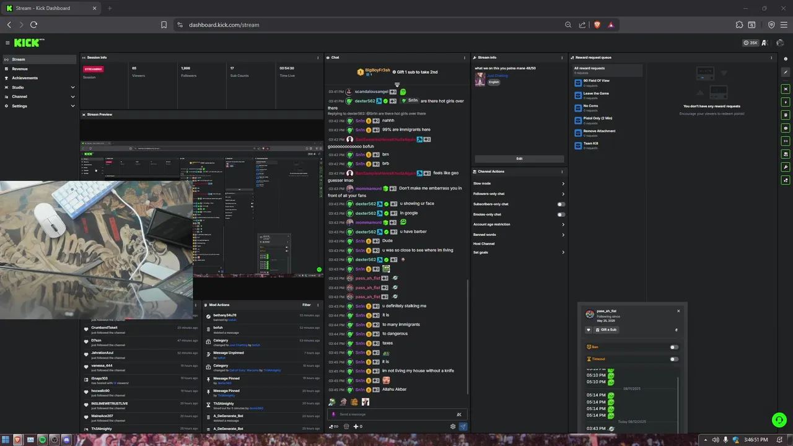
Task: Open the Mod Actions panel three-dot menu
Action: point(318,305)
